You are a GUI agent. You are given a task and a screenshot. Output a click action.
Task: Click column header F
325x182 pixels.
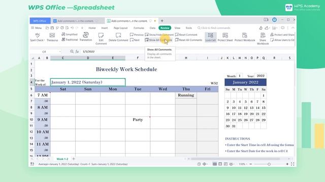pyautogui.click(x=138, y=58)
